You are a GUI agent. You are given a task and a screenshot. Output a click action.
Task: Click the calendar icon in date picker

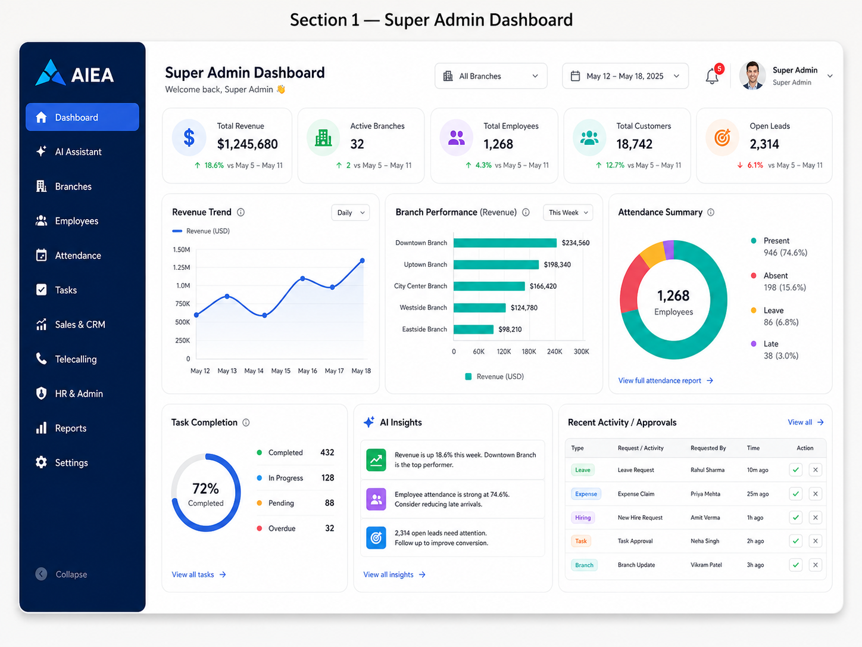[575, 76]
